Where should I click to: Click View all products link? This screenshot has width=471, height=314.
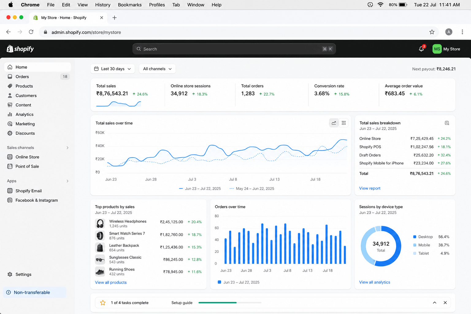(x=111, y=282)
